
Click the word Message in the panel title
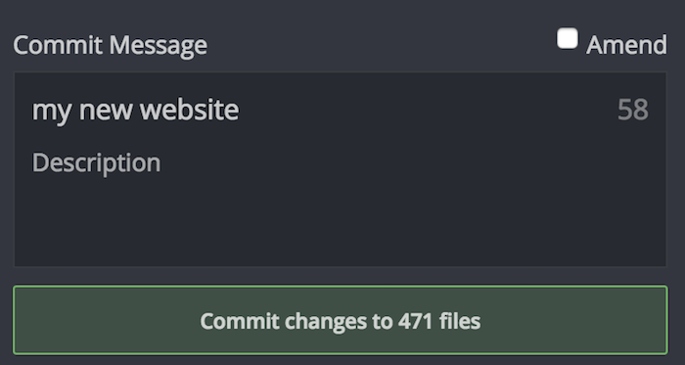coord(158,45)
